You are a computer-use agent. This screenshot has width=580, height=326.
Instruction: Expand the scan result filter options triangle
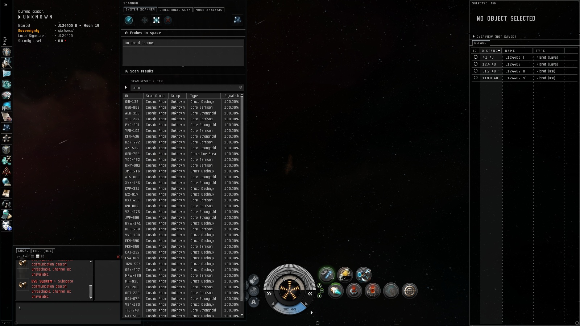tap(126, 88)
